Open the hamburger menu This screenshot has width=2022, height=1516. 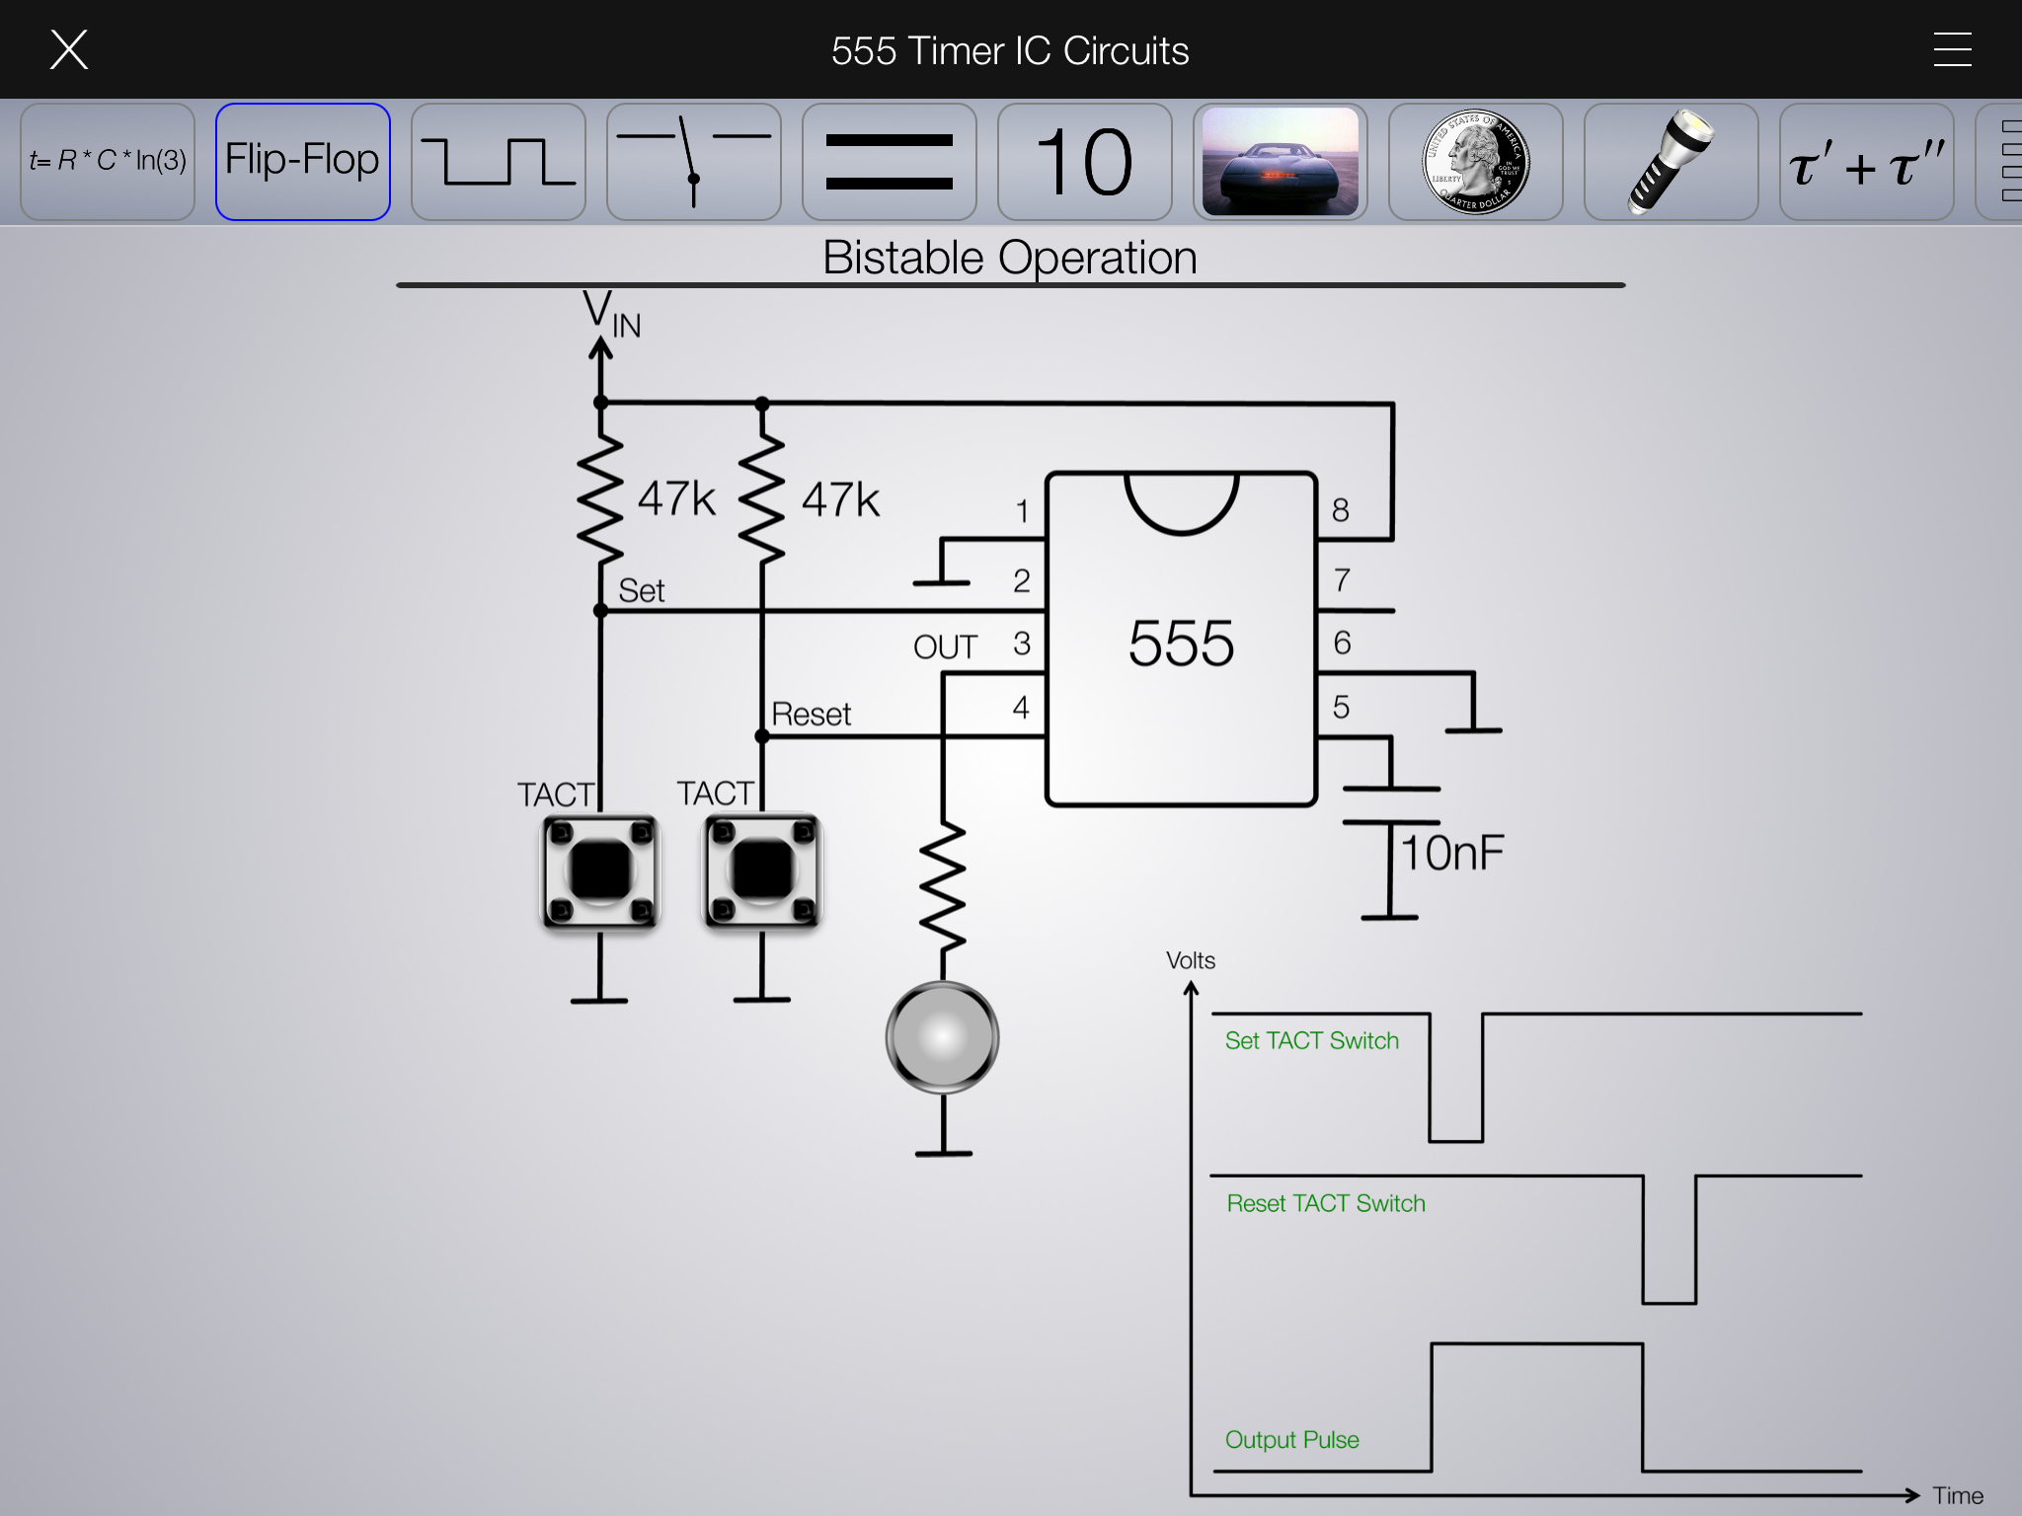pos(1952,49)
